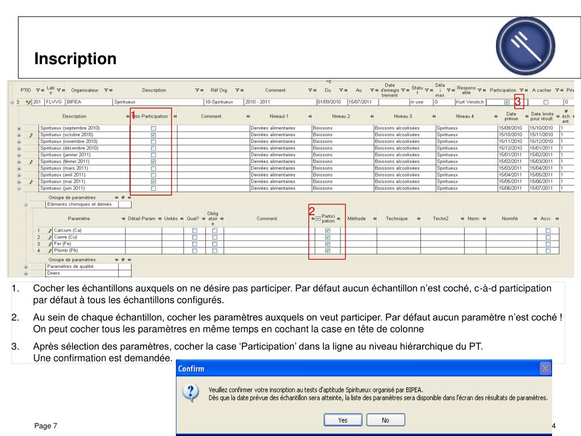Click No in the Confirm dialog
Image resolution: width=581 pixels, height=436 pixels.
[385, 420]
